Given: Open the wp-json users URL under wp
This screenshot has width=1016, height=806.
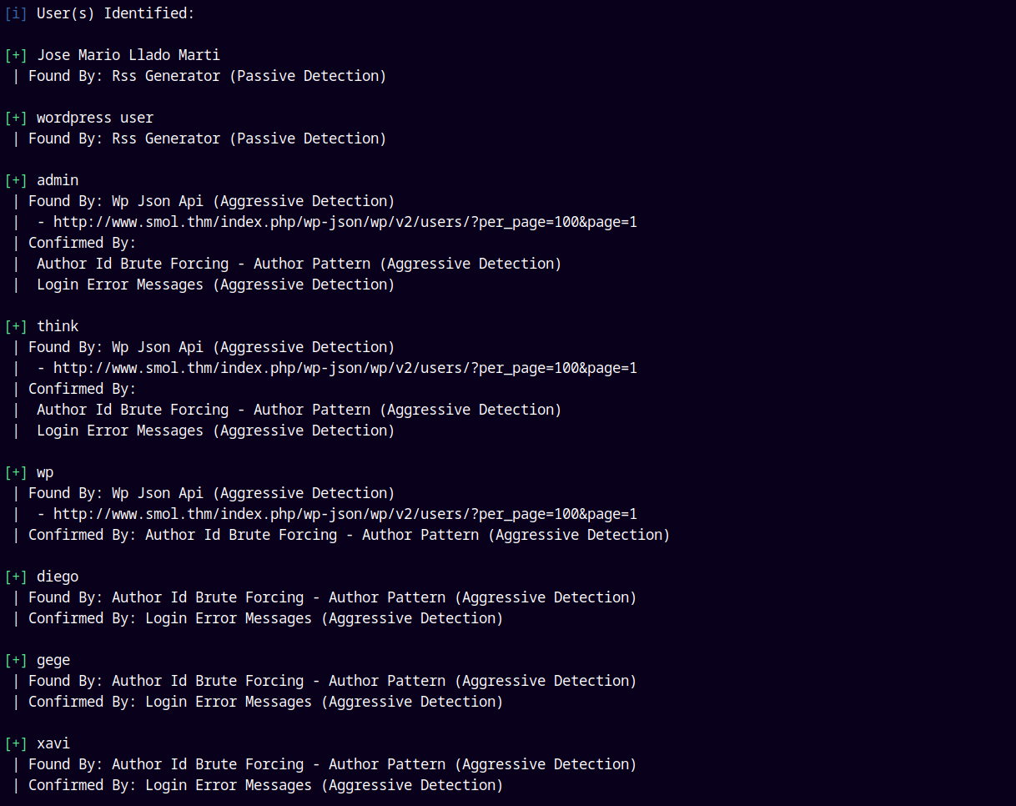Looking at the screenshot, I should (x=345, y=514).
